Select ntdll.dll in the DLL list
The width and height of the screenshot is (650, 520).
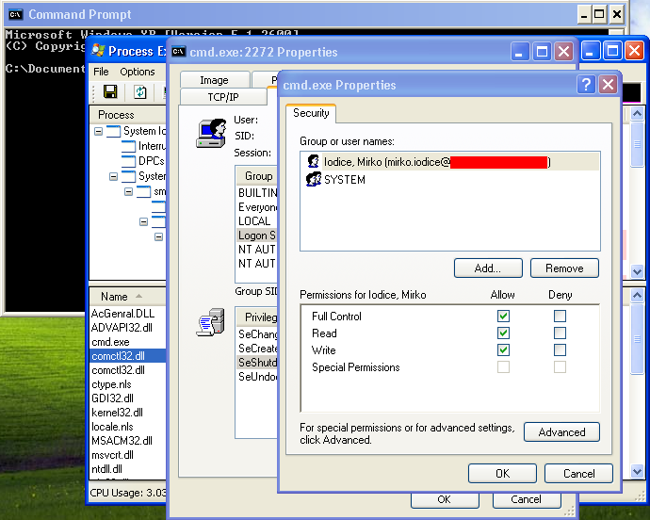tap(107, 469)
